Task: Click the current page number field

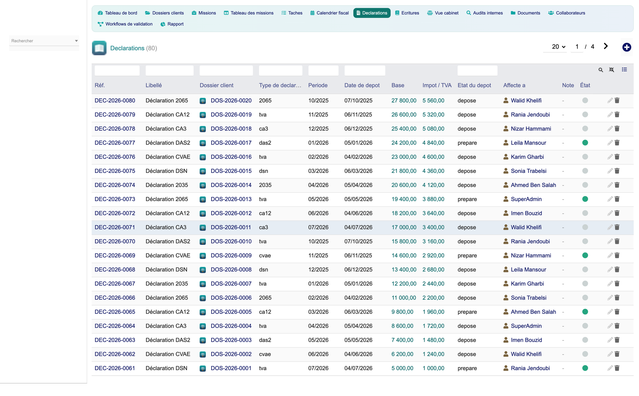Action: (577, 47)
